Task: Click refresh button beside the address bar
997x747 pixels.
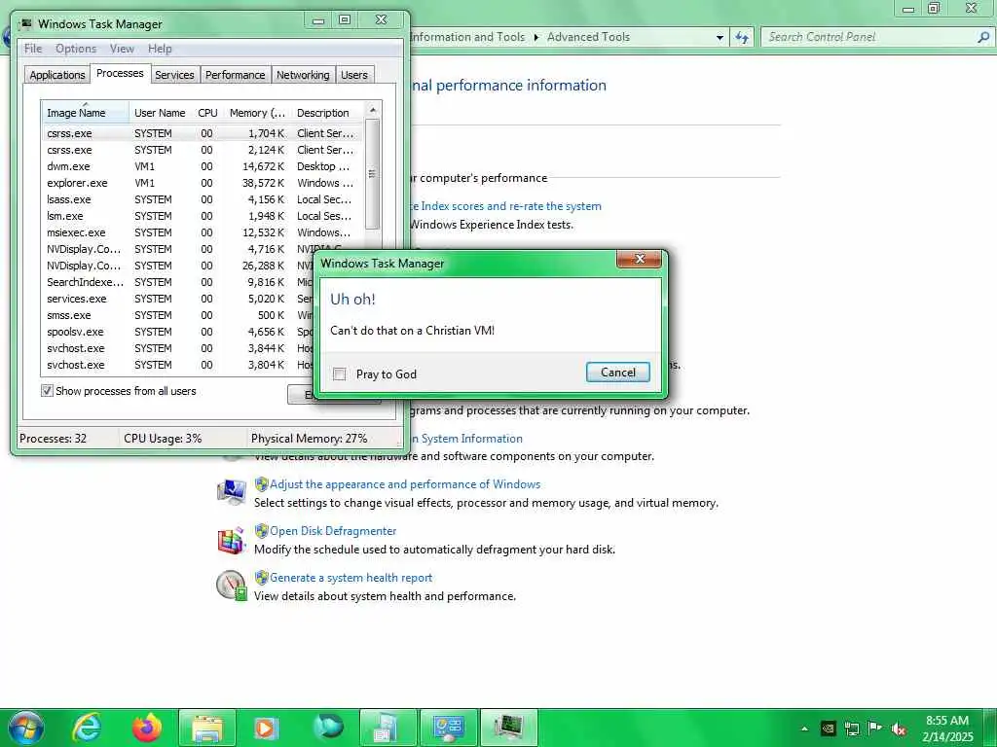Action: pyautogui.click(x=742, y=38)
